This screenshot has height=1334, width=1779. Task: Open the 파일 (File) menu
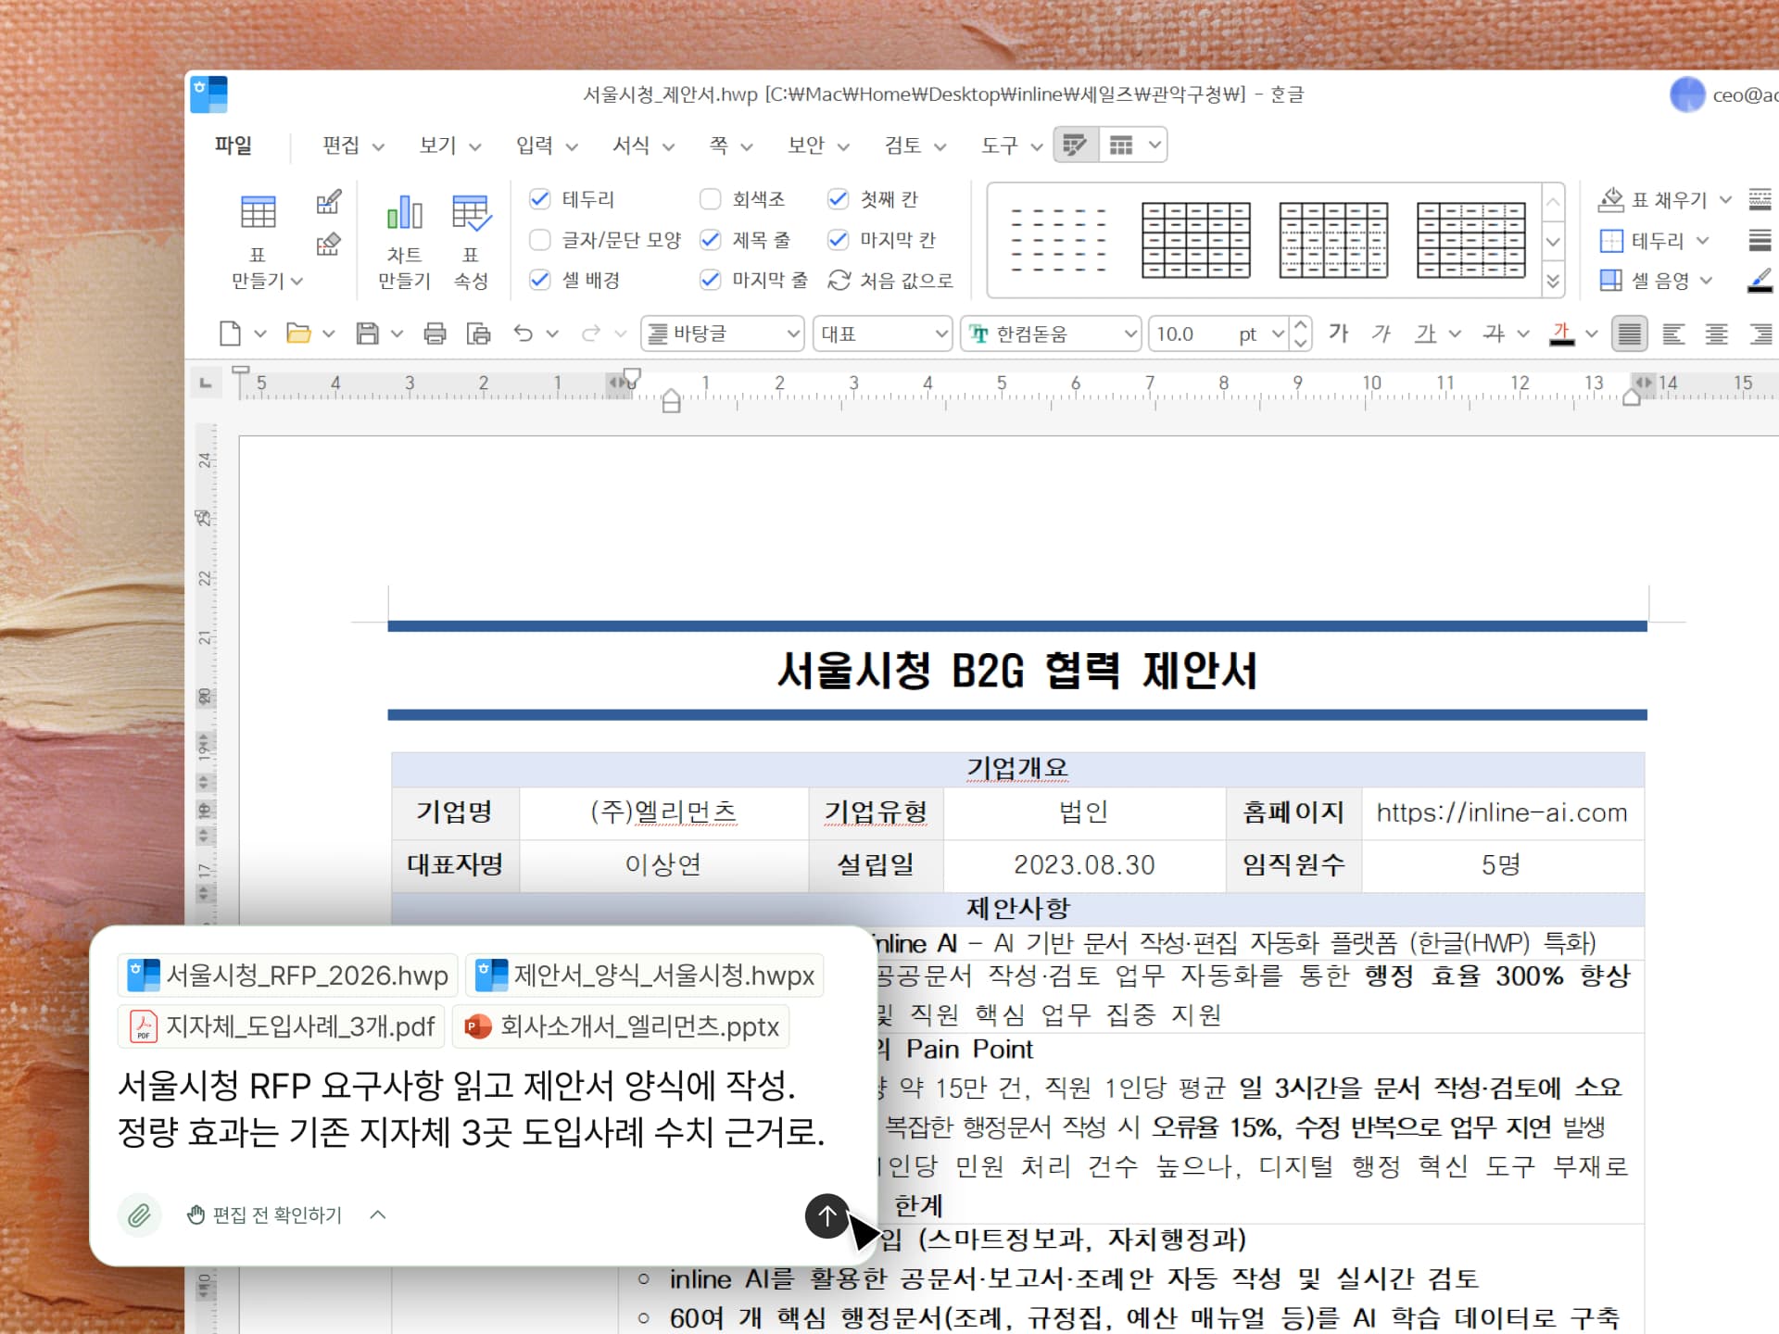coord(232,145)
